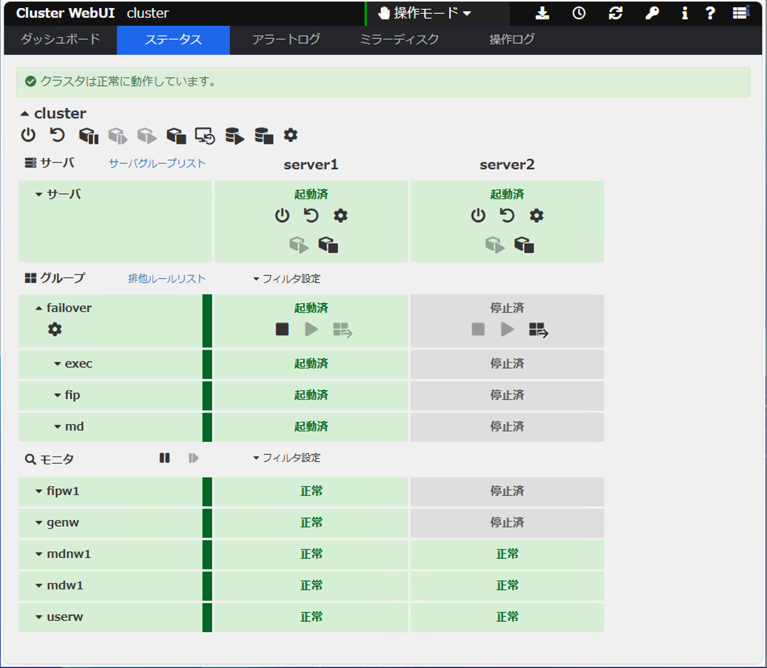The width and height of the screenshot is (767, 668).
Task: Click the cluster reboot icon
Action: point(57,135)
